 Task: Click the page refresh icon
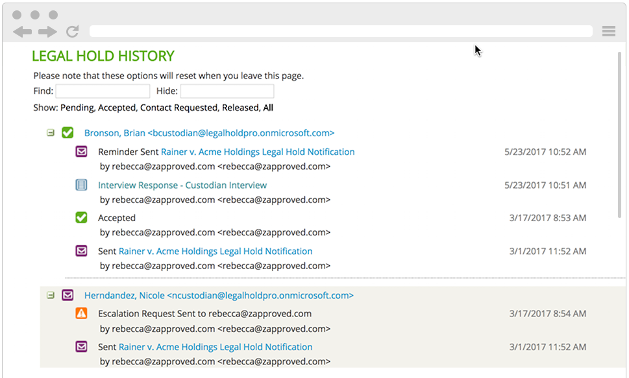(x=72, y=30)
